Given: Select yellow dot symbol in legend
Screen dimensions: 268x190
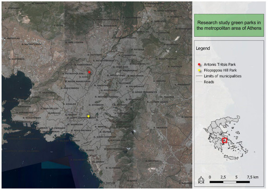Looking at the screenshot, I should point(199,70).
